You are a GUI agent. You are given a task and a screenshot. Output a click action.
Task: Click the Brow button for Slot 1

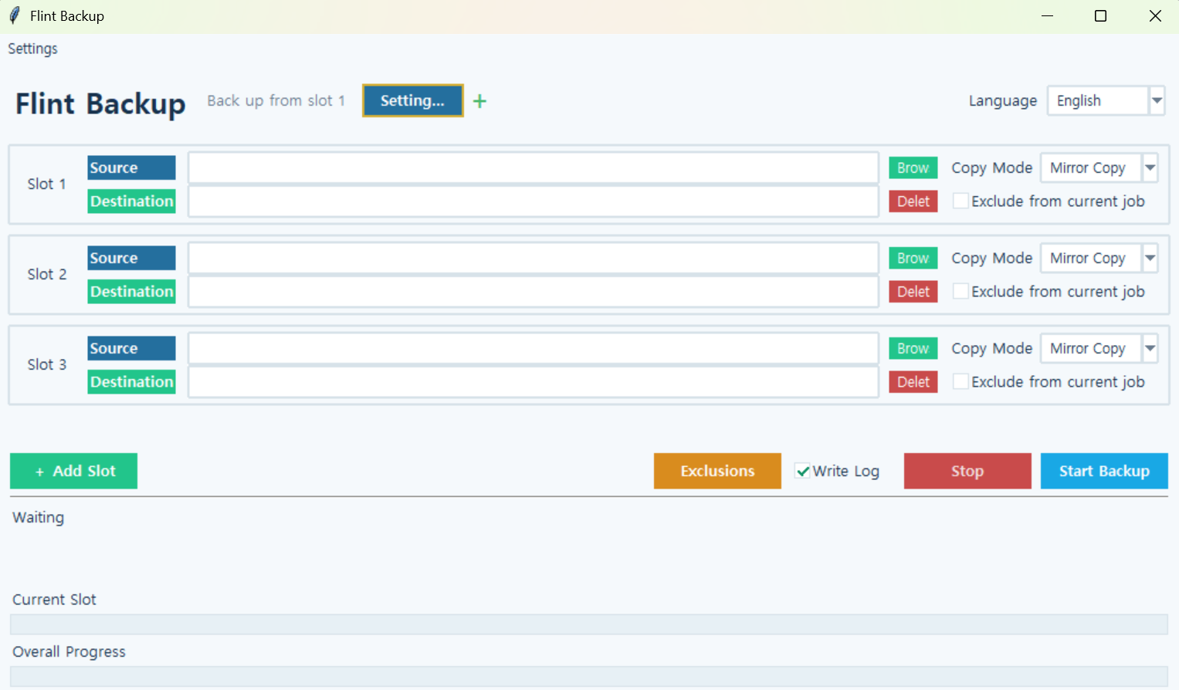tap(913, 167)
